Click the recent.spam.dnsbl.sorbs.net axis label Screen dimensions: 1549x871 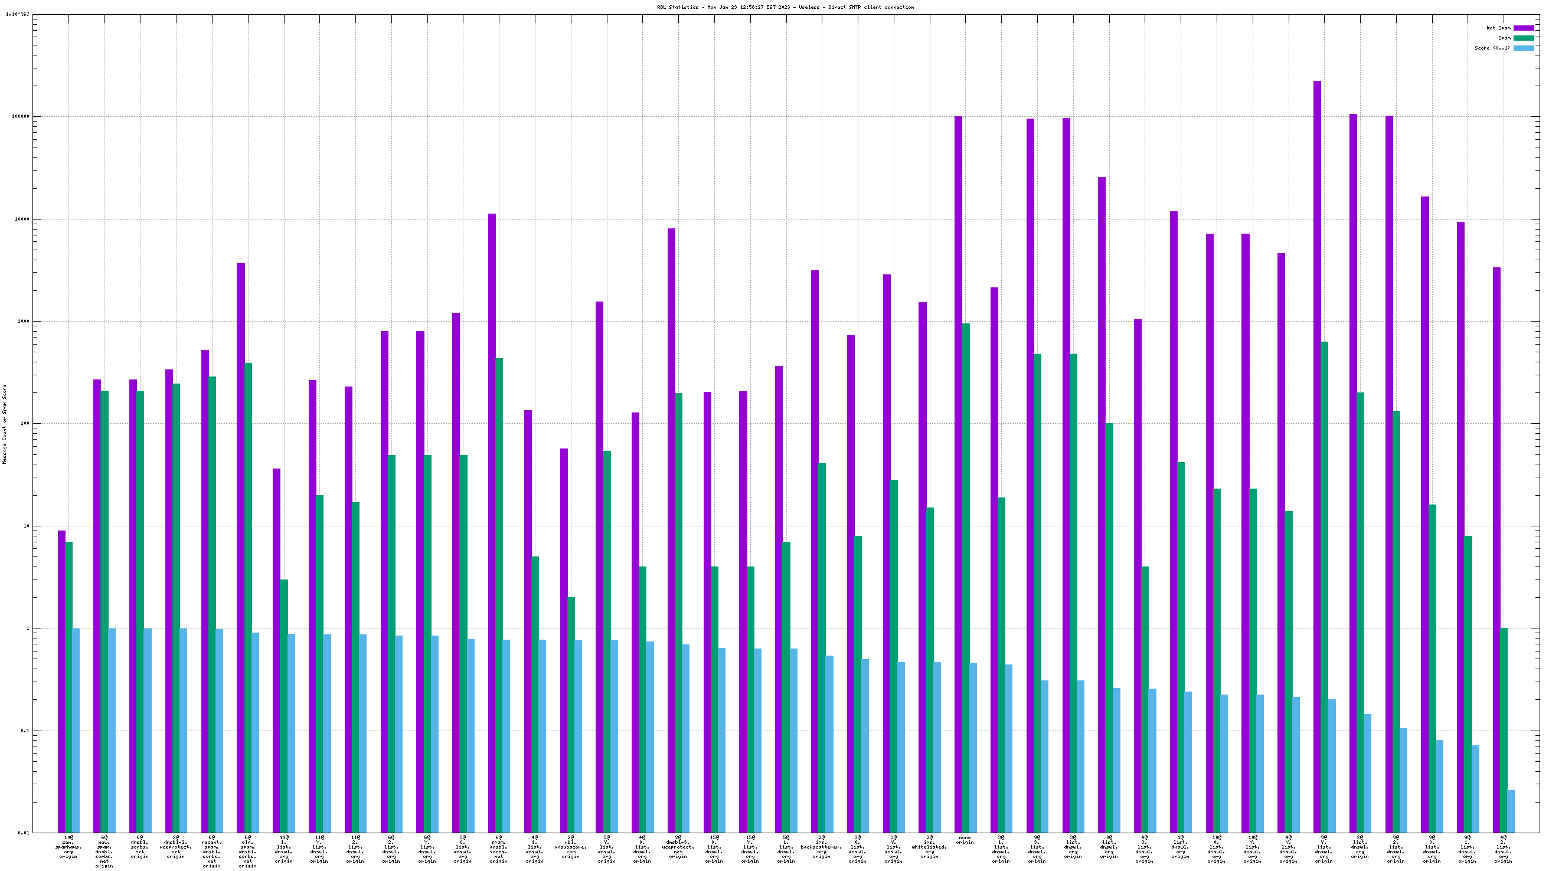(x=212, y=852)
